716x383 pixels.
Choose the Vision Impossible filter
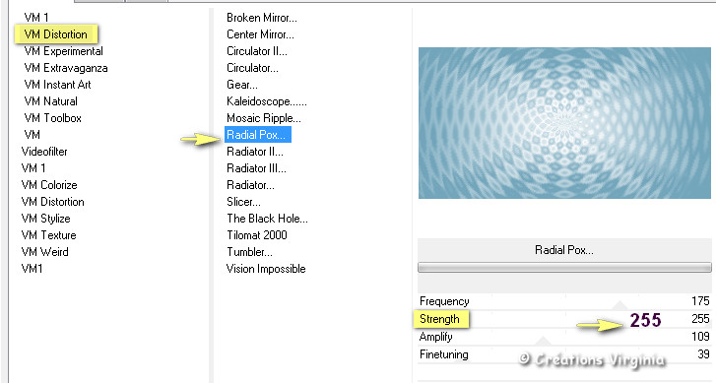266,269
